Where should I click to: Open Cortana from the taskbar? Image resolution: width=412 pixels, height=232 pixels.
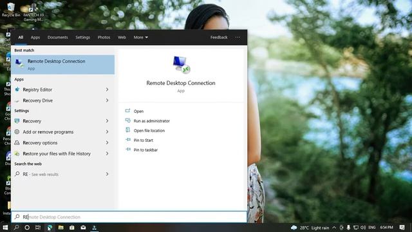click(x=27, y=227)
